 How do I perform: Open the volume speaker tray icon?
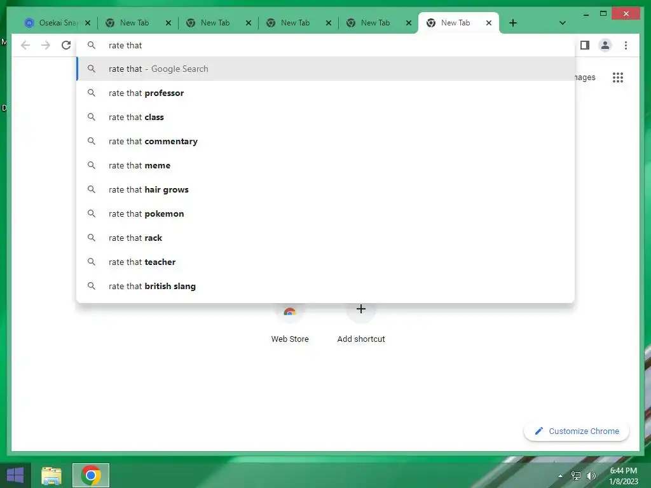coord(591,476)
